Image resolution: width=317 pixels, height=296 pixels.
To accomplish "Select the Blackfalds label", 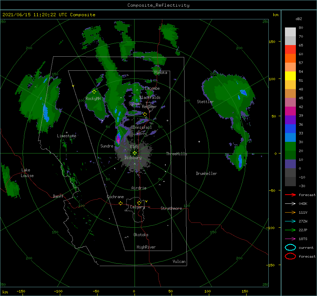I will coord(150,97).
